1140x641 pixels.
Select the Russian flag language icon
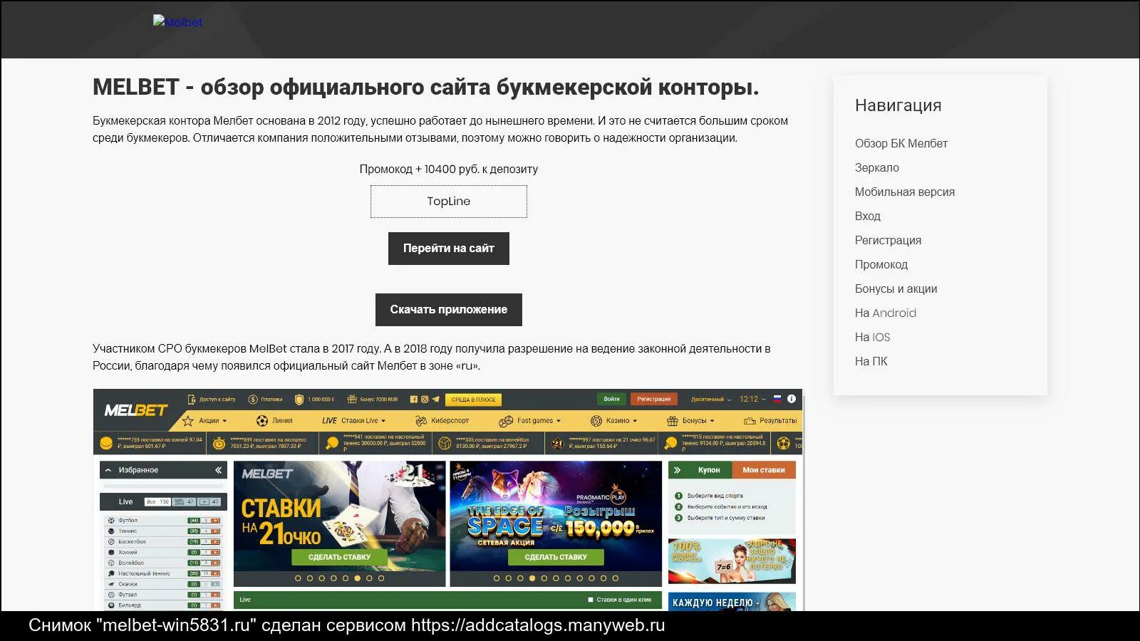(777, 399)
